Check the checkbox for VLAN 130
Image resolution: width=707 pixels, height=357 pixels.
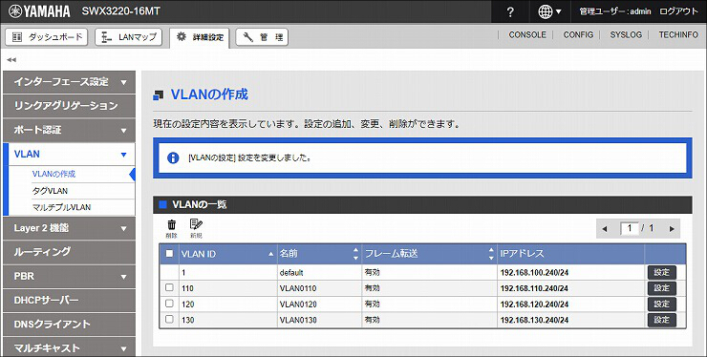click(x=169, y=319)
